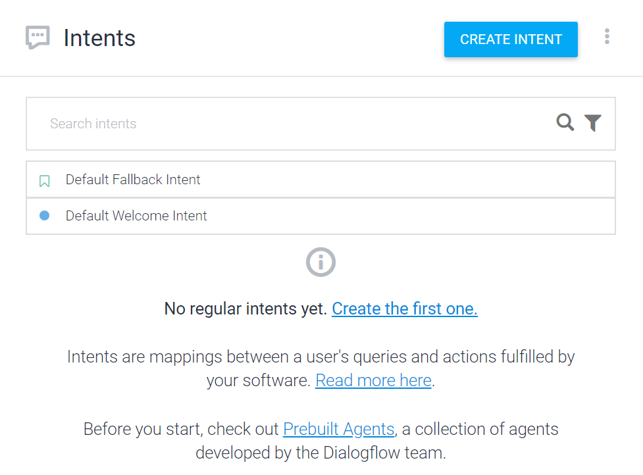Click the Intents page heading
643x475 pixels.
[x=99, y=38]
